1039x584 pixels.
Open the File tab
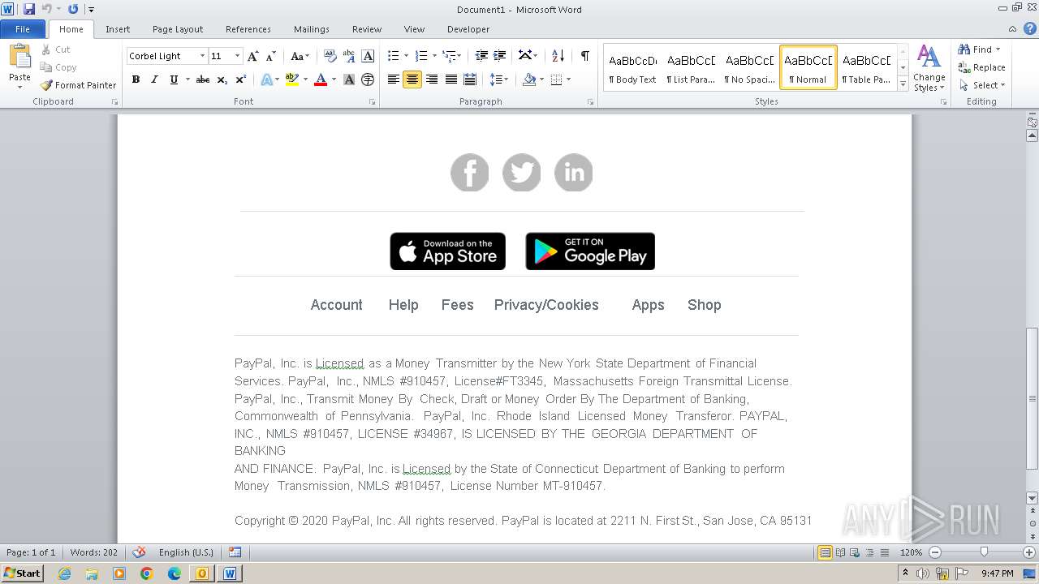(23, 29)
